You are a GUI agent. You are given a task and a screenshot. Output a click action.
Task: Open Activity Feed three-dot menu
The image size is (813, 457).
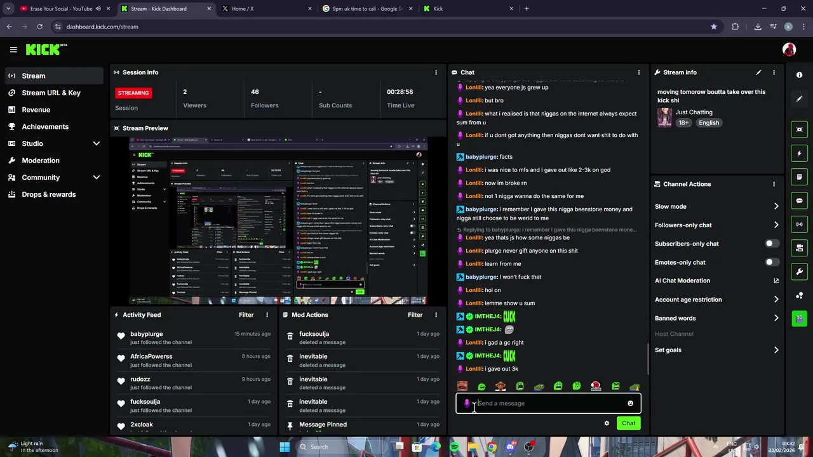(x=267, y=315)
